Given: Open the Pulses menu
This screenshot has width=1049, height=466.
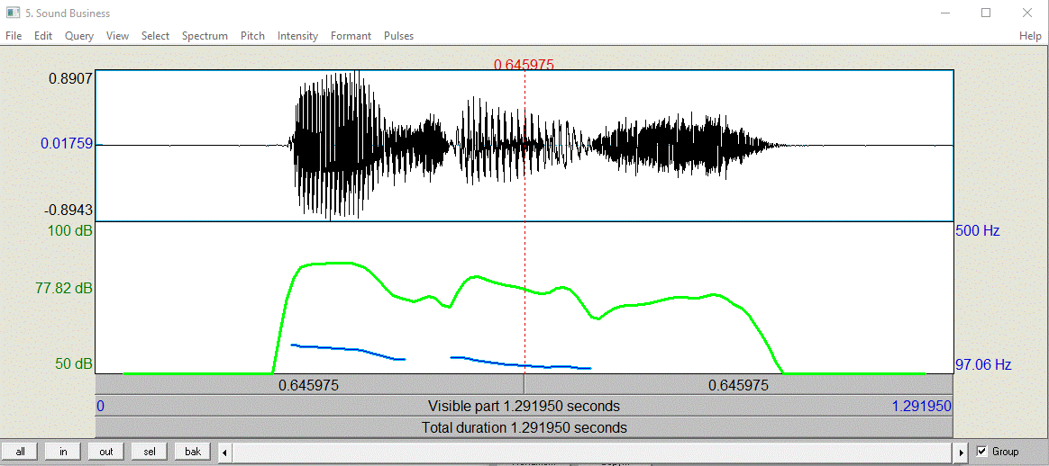Looking at the screenshot, I should 398,36.
